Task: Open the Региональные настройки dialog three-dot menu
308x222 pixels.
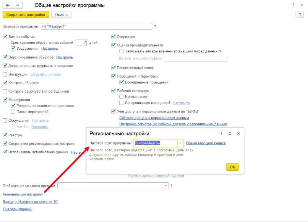Action: point(222,133)
